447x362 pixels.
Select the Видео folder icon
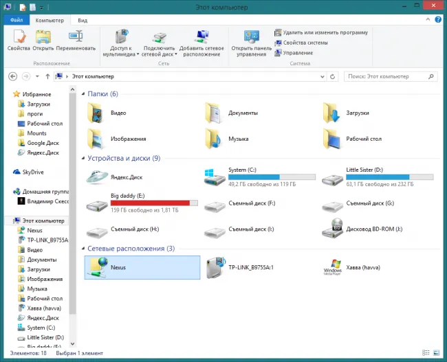[x=95, y=113]
